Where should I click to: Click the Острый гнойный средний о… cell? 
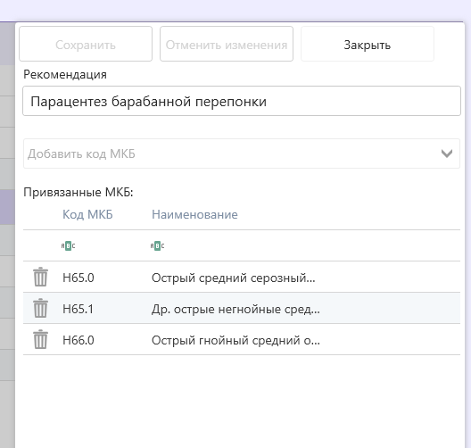pos(235,340)
